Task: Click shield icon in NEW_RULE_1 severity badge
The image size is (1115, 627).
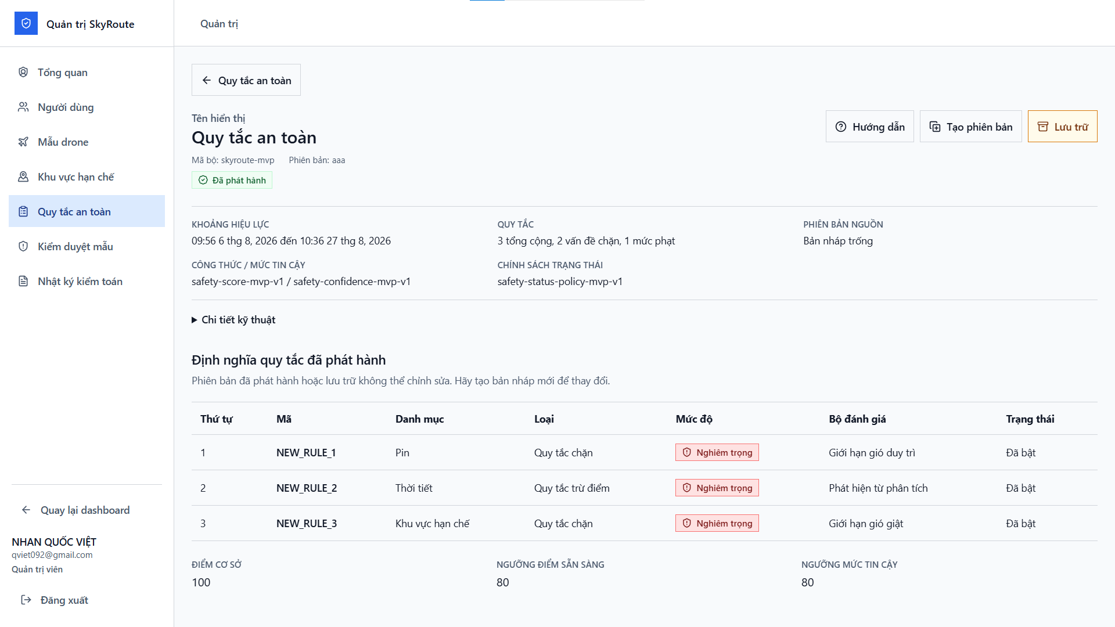Action: [x=687, y=452]
